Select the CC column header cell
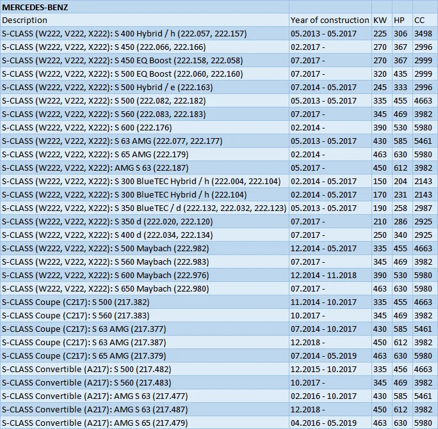Image resolution: width=438 pixels, height=429 pixels. click(425, 20)
